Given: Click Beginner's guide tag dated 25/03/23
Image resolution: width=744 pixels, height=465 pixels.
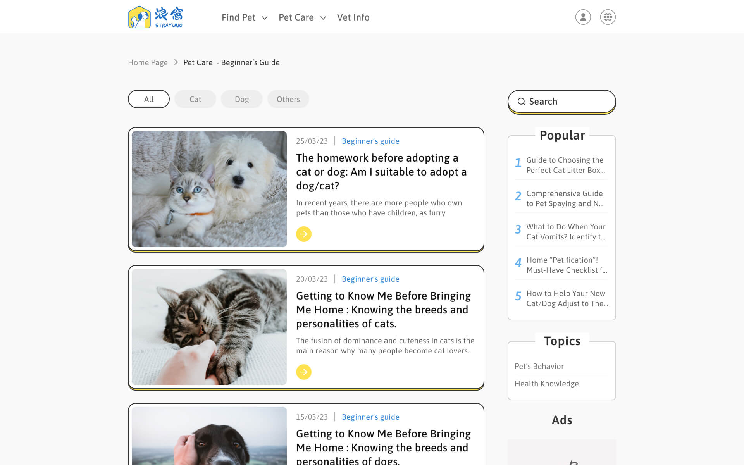Looking at the screenshot, I should (370, 141).
